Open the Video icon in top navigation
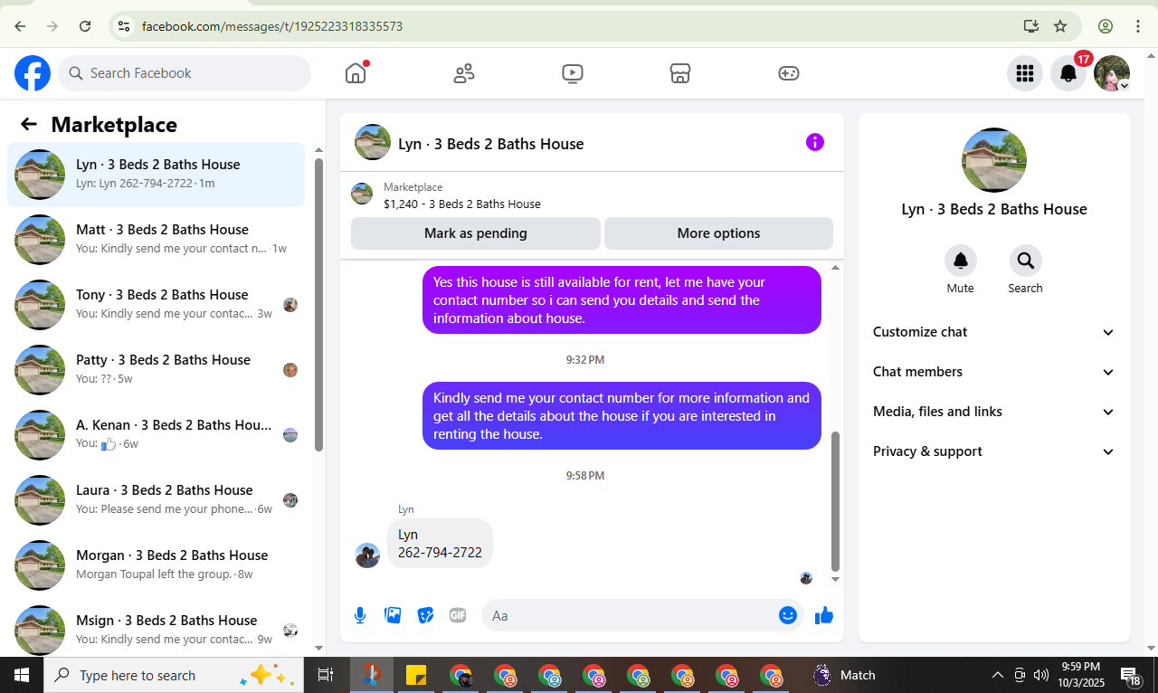Screen dimensions: 1158x693 [572, 73]
